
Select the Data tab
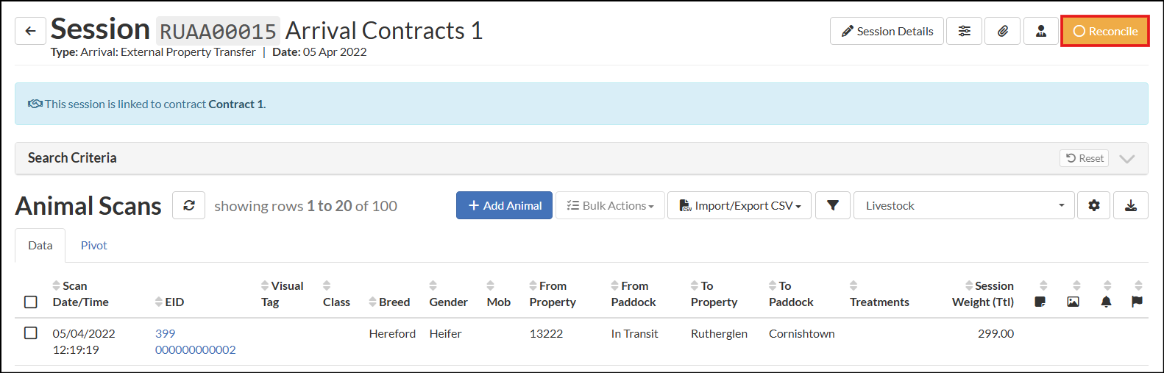click(x=40, y=245)
